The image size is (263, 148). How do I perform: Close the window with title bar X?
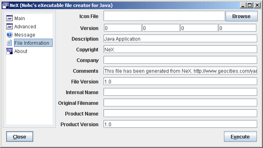257,5
